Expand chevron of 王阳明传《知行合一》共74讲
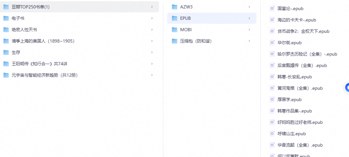349x157 pixels. pos(152,64)
